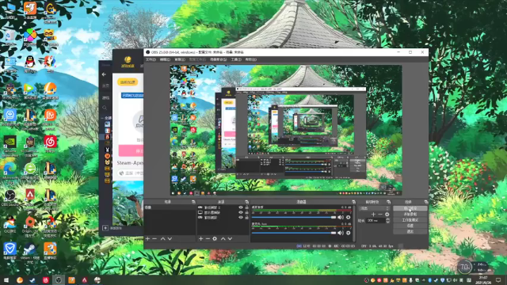Lock the third window capture source

(246, 218)
